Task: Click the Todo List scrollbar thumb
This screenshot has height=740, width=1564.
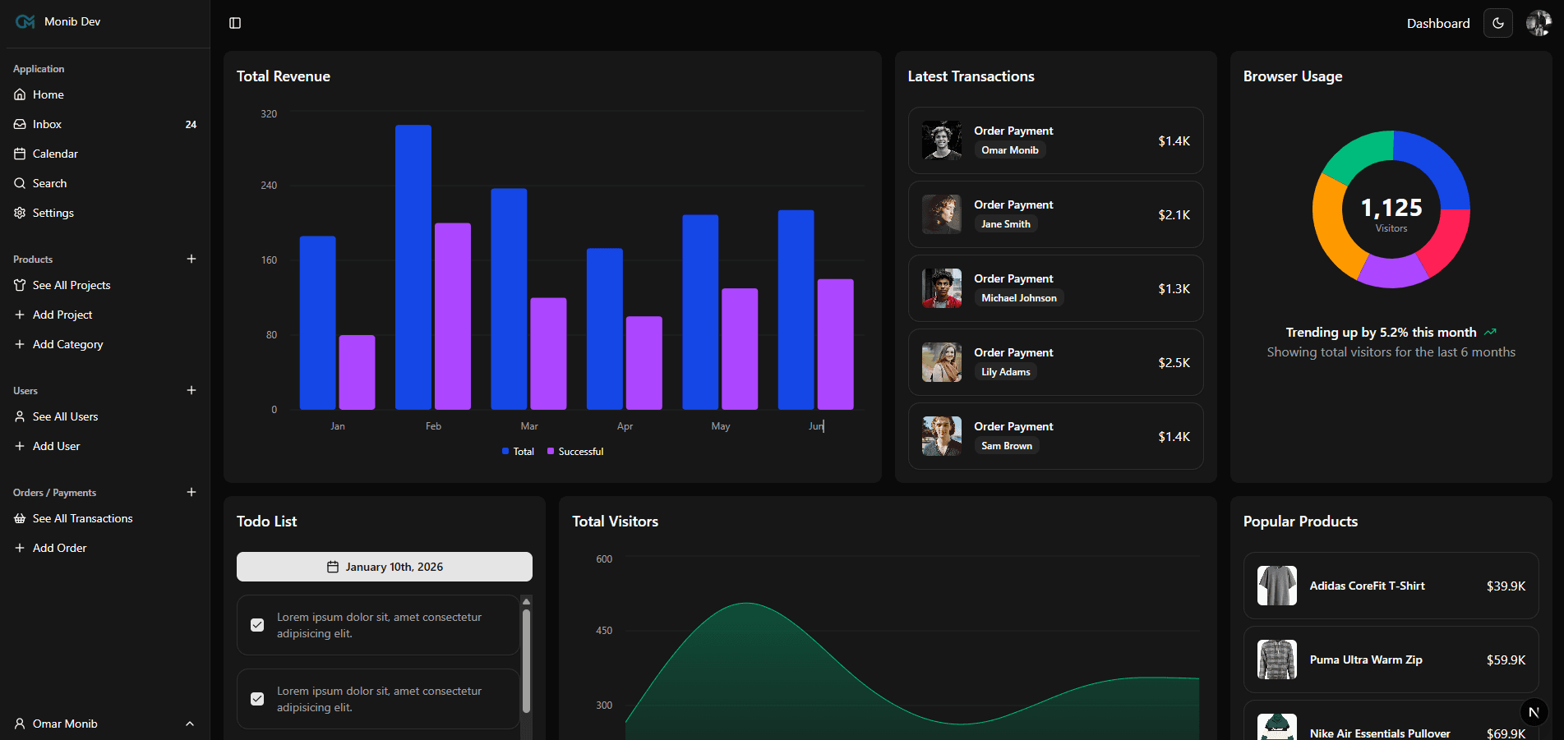Action: pyautogui.click(x=526, y=660)
